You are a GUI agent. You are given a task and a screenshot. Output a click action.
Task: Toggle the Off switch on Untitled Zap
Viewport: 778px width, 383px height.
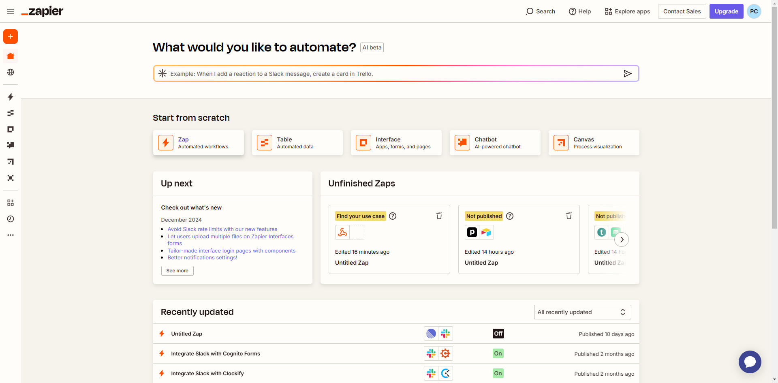click(498, 334)
